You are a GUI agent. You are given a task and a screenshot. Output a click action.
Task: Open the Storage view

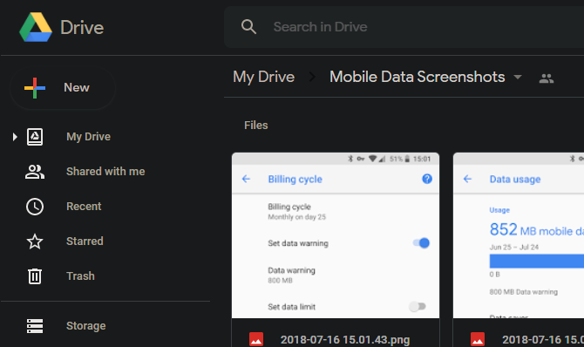[x=86, y=326]
